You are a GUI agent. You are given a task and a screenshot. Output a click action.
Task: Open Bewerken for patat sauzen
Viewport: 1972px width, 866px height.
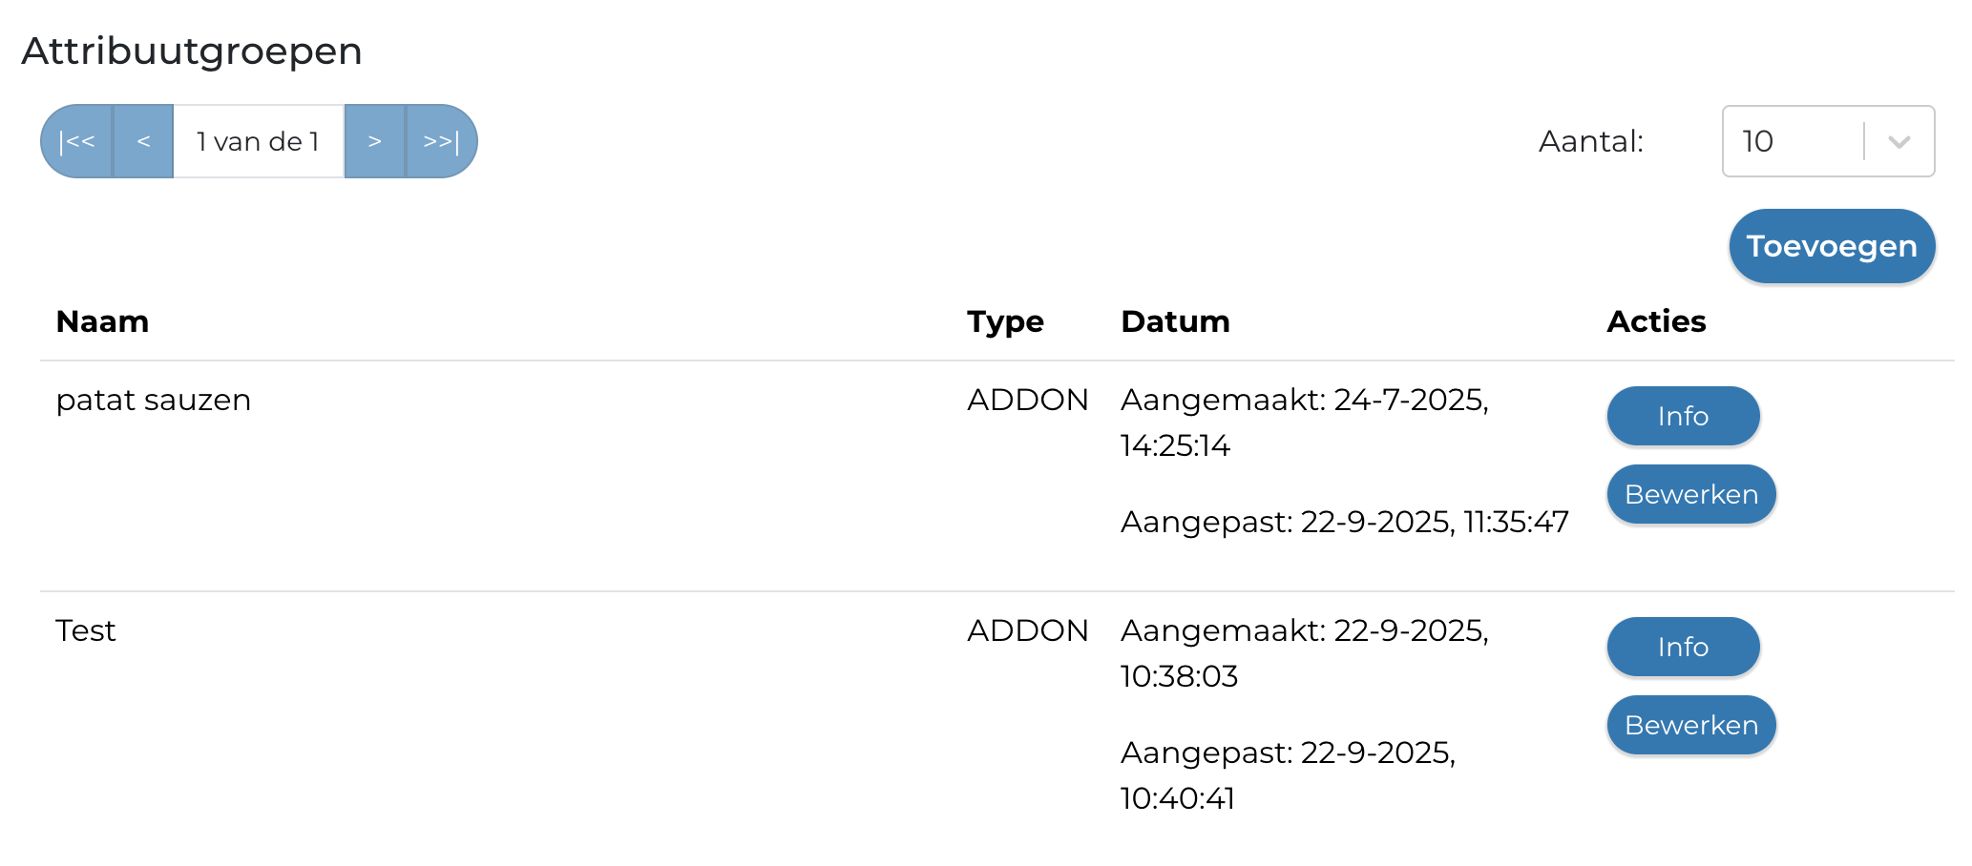click(x=1690, y=494)
